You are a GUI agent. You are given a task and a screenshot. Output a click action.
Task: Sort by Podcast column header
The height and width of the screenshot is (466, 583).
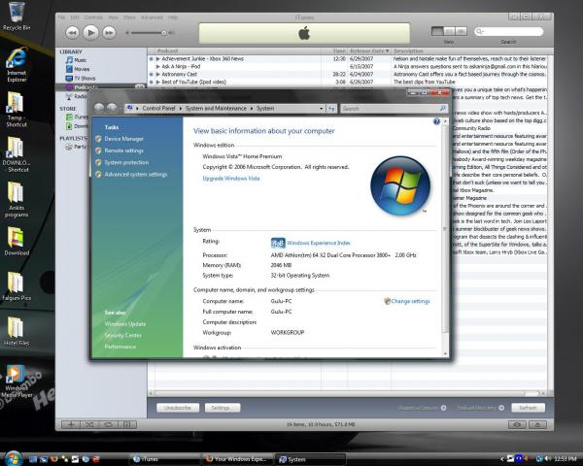coord(238,50)
